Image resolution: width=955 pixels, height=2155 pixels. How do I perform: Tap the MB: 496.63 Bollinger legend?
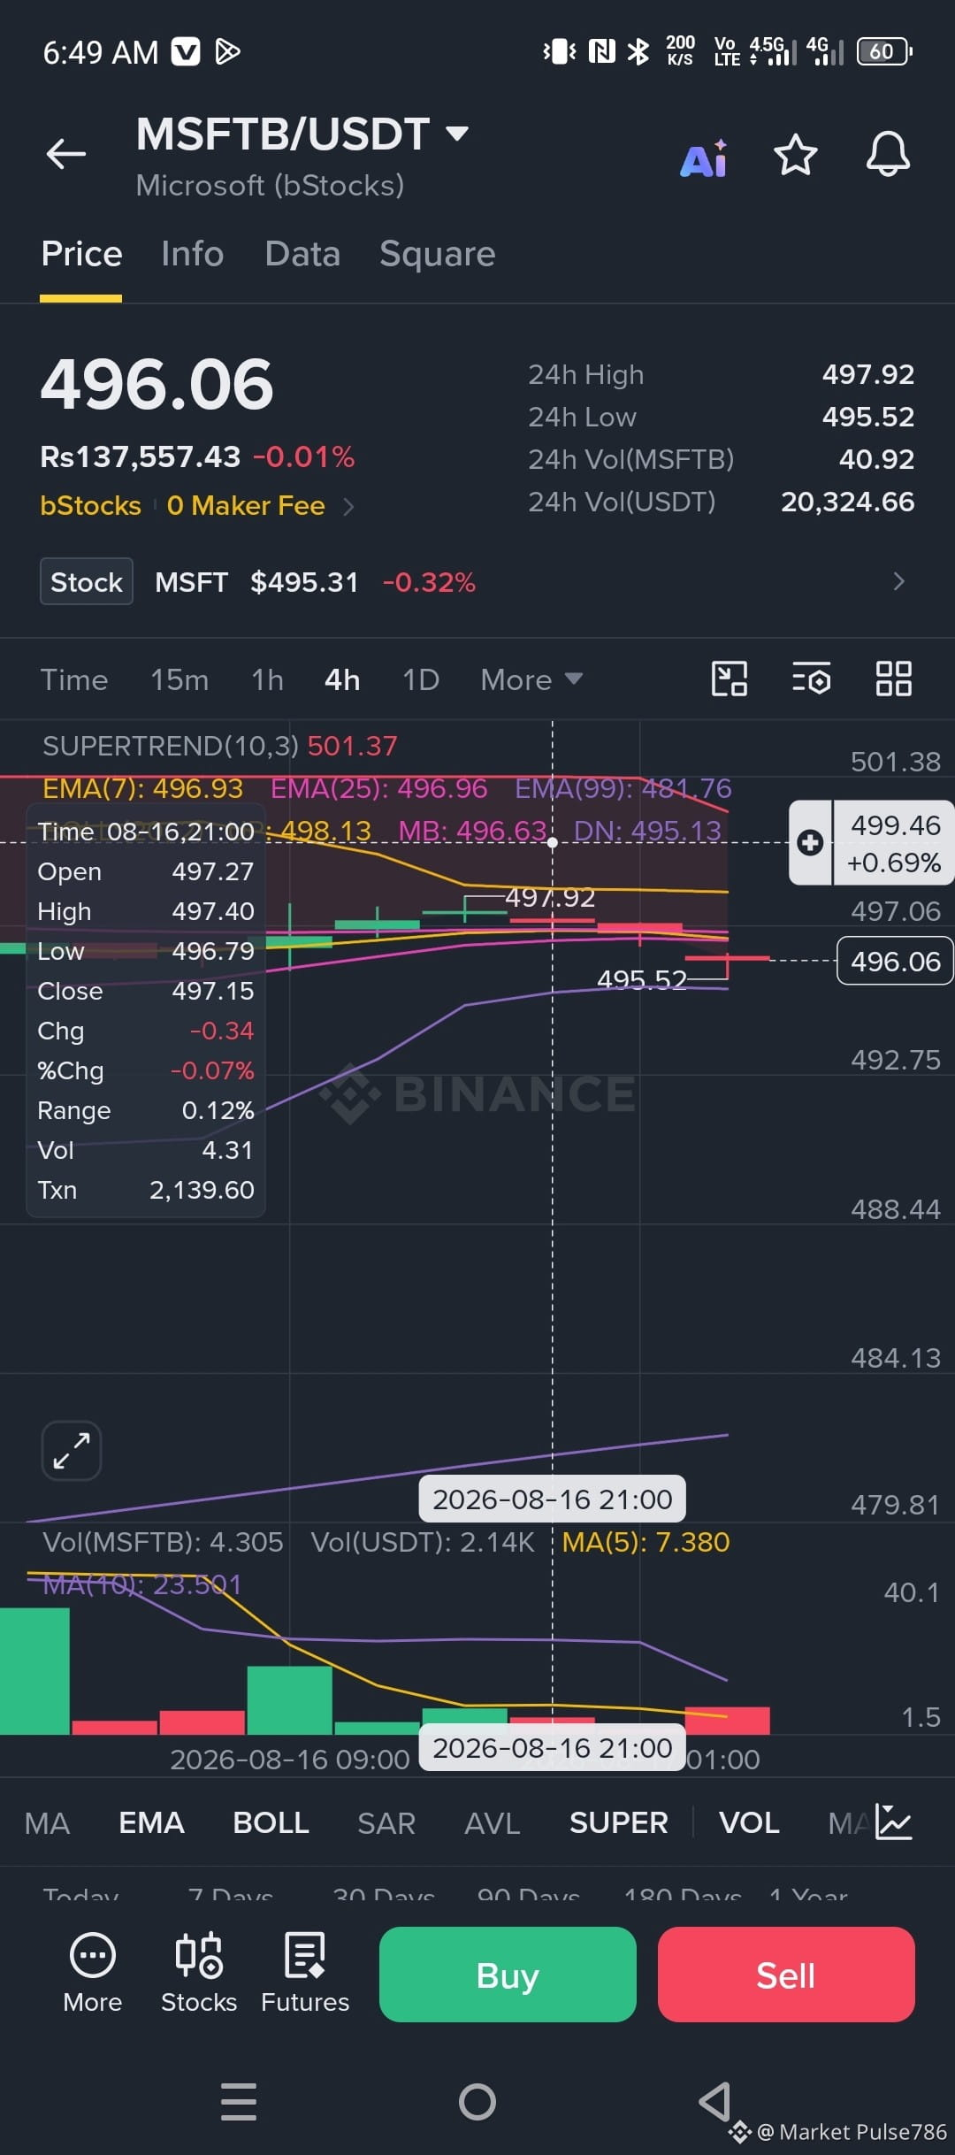click(x=472, y=831)
